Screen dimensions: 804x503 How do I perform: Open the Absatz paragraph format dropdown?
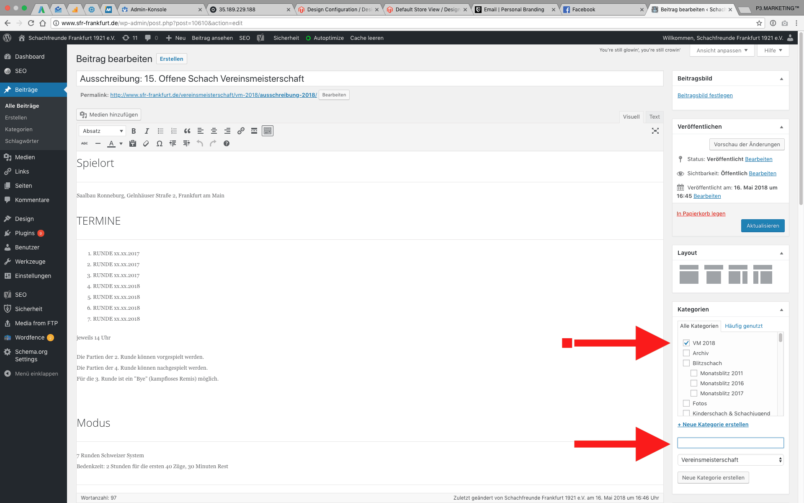click(103, 131)
